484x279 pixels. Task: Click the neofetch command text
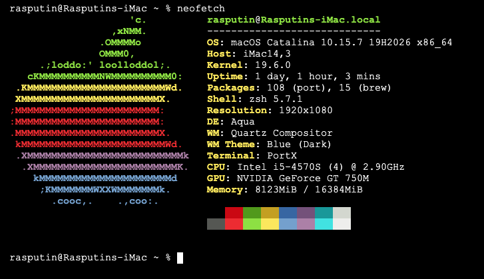point(201,9)
